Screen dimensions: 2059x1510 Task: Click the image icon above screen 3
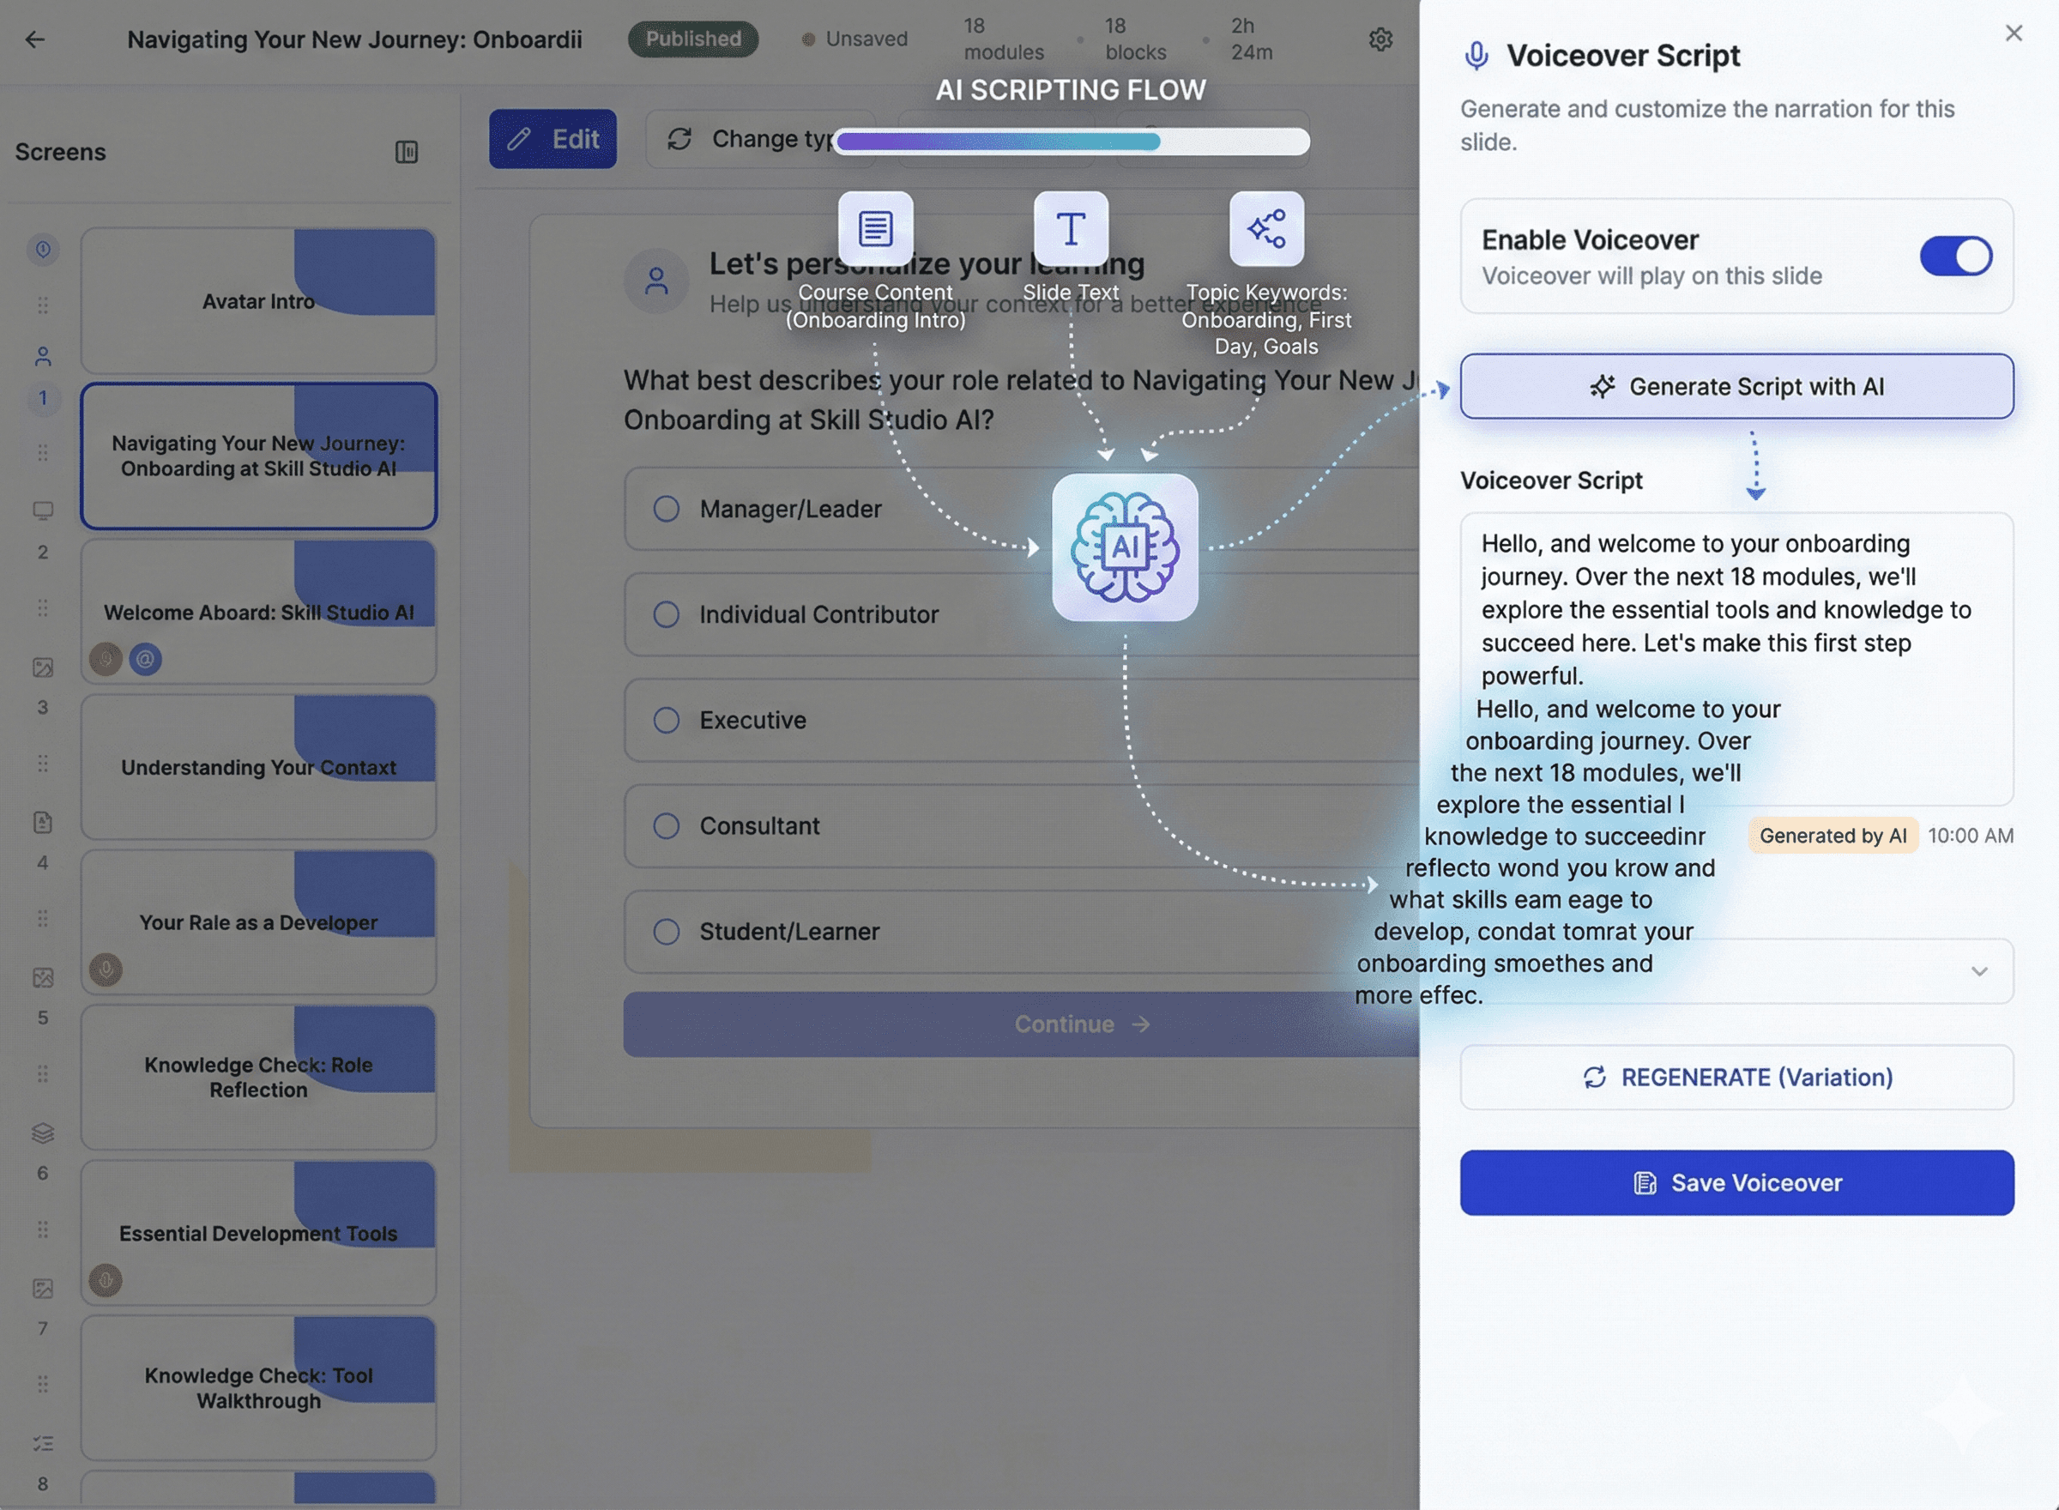[x=43, y=667]
